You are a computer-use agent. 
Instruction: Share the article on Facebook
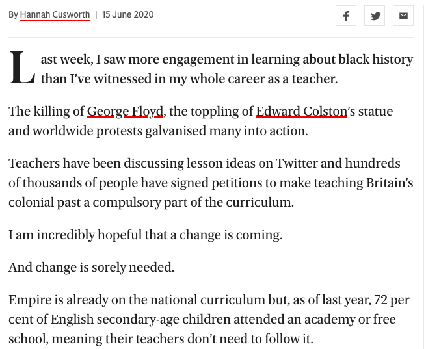346,16
